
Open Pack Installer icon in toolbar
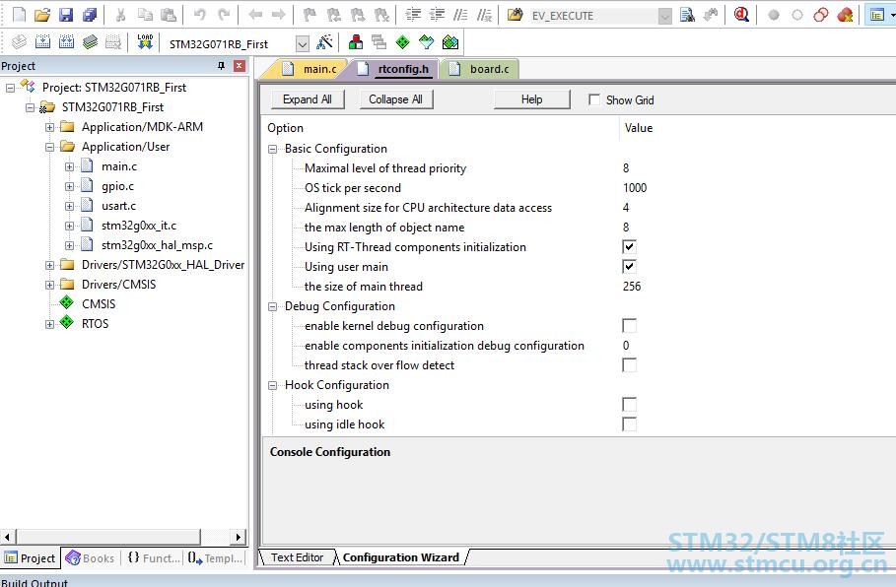(450, 42)
